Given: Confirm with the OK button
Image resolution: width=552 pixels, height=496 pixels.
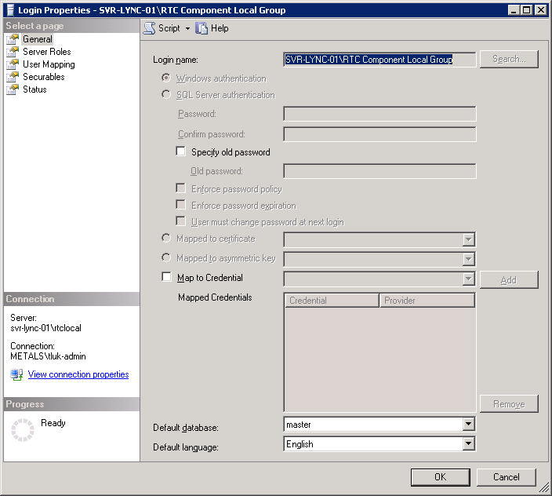Looking at the screenshot, I should point(441,477).
